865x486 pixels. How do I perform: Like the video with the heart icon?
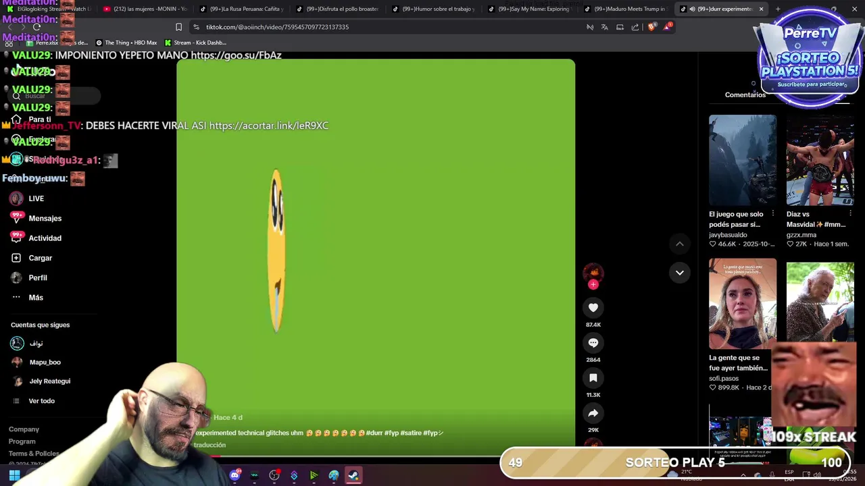(x=593, y=308)
